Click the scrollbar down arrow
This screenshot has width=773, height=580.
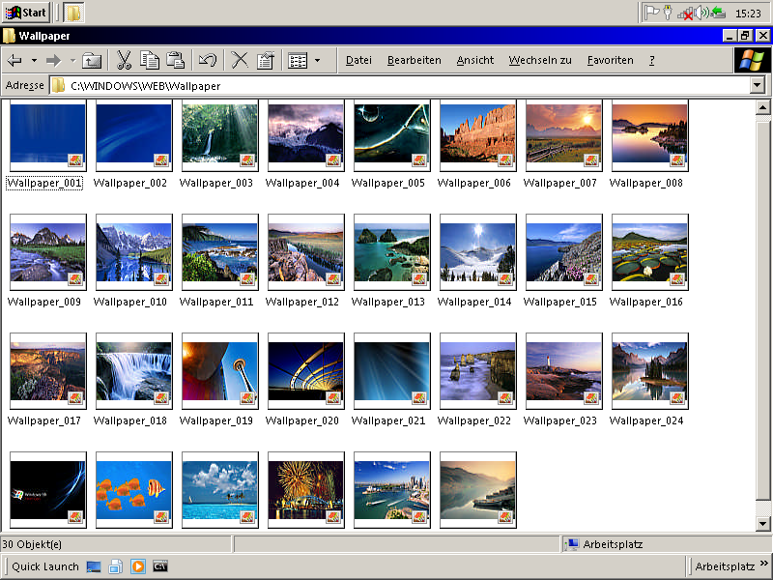tap(762, 523)
